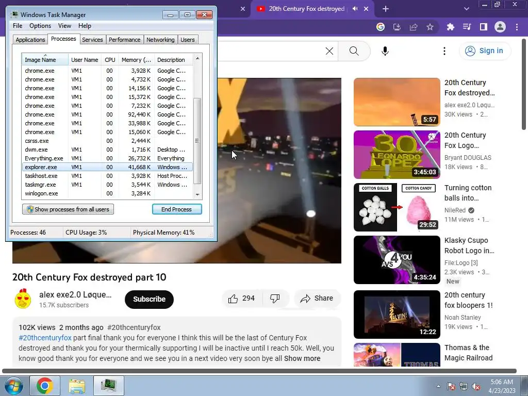Click Task Manager icon in taskbar
This screenshot has height=396, width=528.
tap(108, 386)
